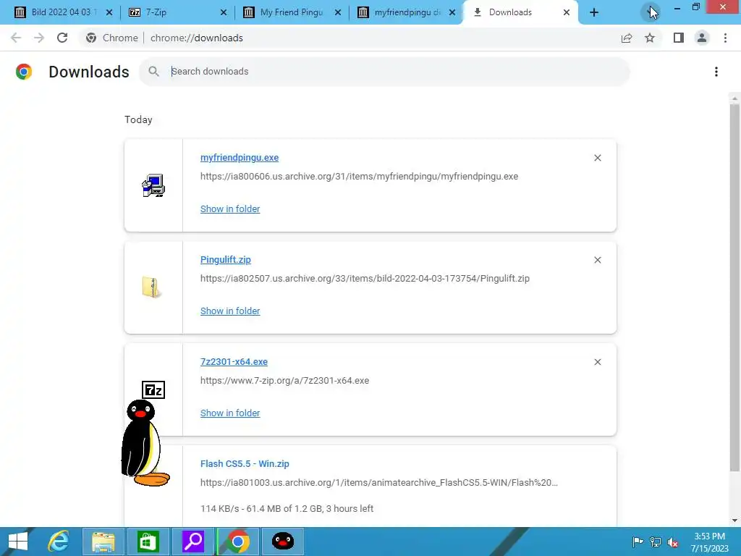
Task: Open the Downloads page more actions menu
Action: [x=716, y=72]
